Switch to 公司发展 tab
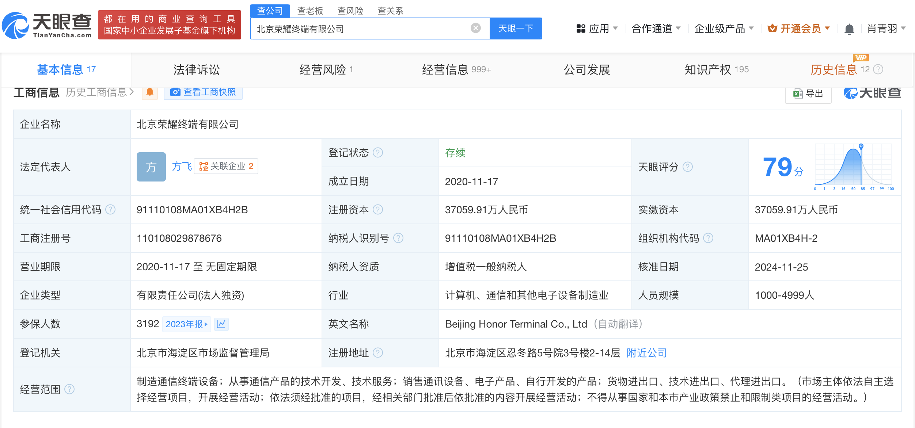915x428 pixels. [x=587, y=69]
